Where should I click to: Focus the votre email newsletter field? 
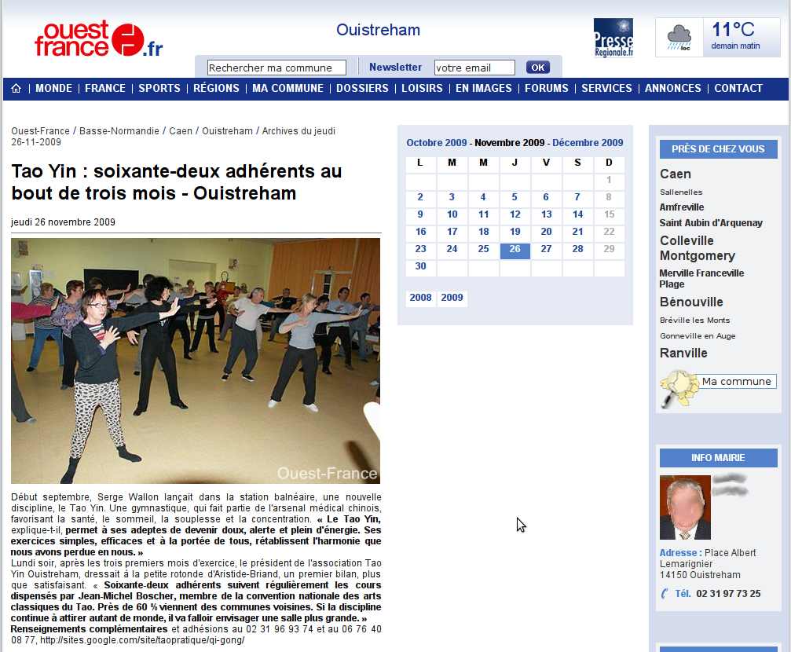474,68
